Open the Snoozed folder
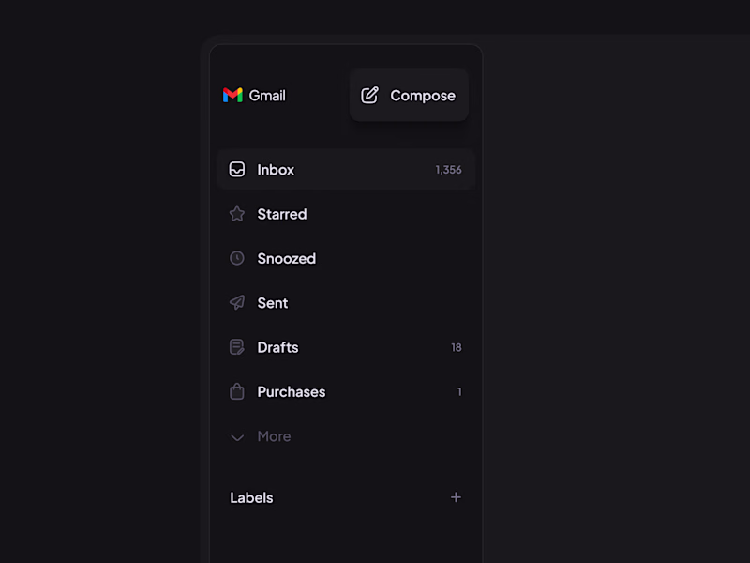The height and width of the screenshot is (563, 750). [286, 258]
